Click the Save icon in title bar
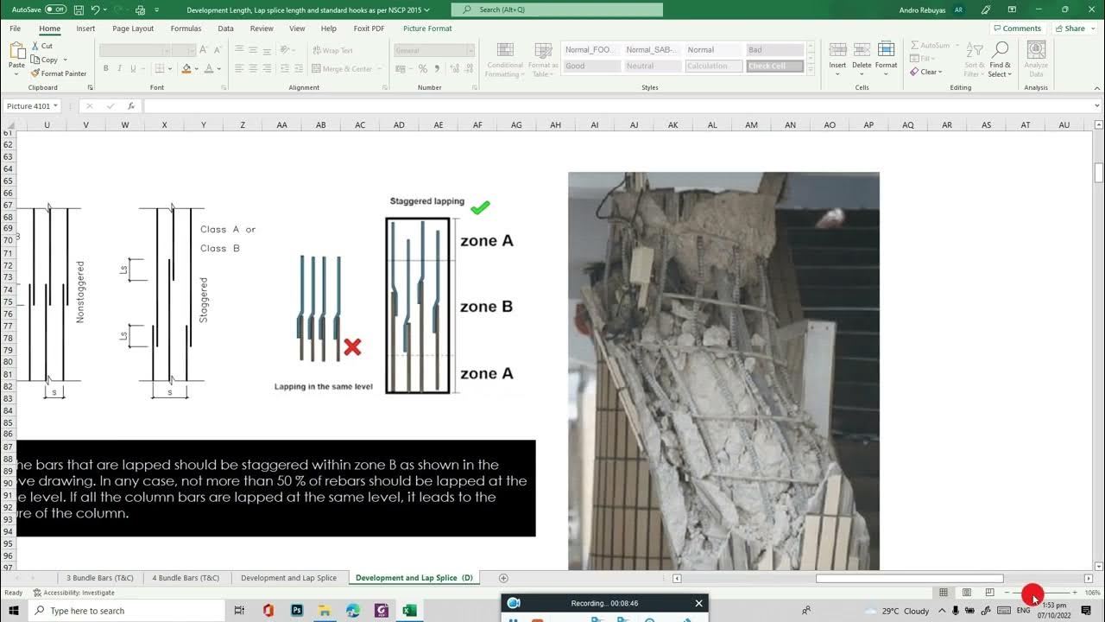Image resolution: width=1105 pixels, height=622 pixels. (79, 10)
